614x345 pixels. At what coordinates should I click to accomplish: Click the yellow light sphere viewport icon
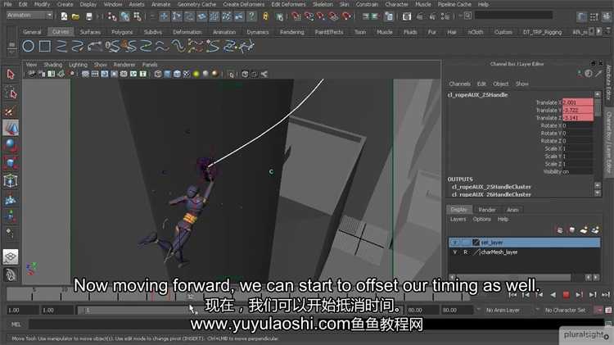[x=196, y=74]
